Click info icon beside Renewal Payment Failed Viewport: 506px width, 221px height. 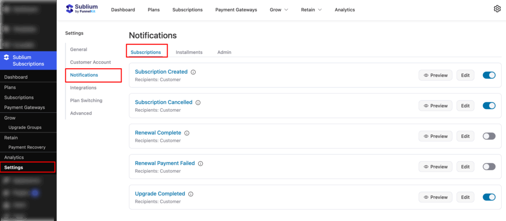click(x=201, y=164)
